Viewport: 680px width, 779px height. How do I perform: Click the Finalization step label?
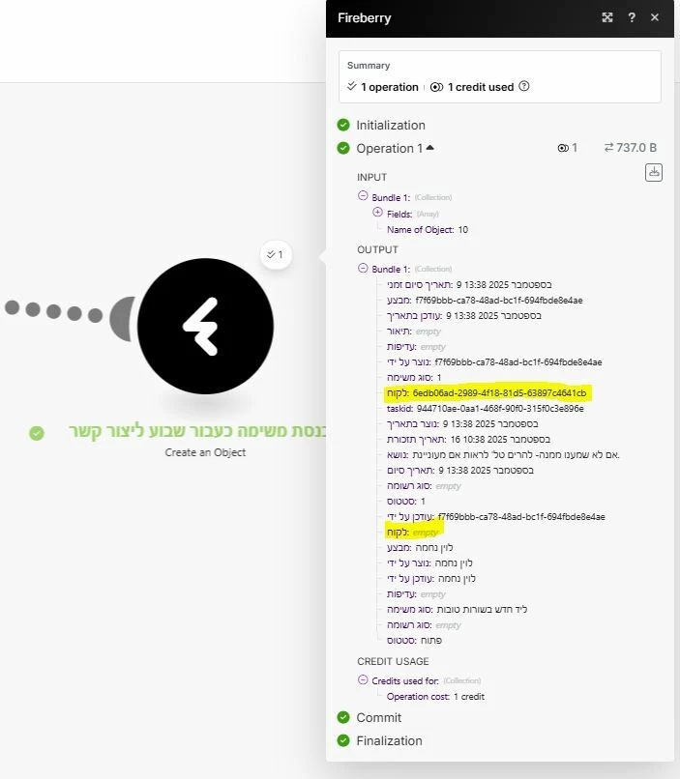click(389, 740)
